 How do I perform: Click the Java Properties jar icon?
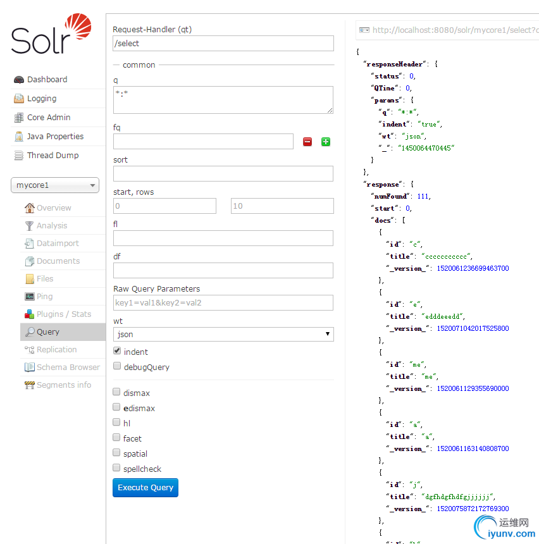tap(19, 137)
